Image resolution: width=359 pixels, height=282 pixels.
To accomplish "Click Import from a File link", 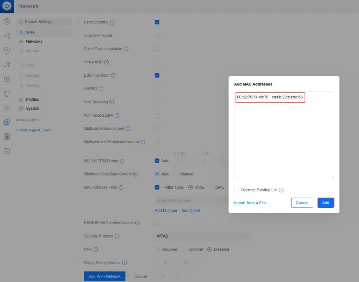I will (x=250, y=203).
